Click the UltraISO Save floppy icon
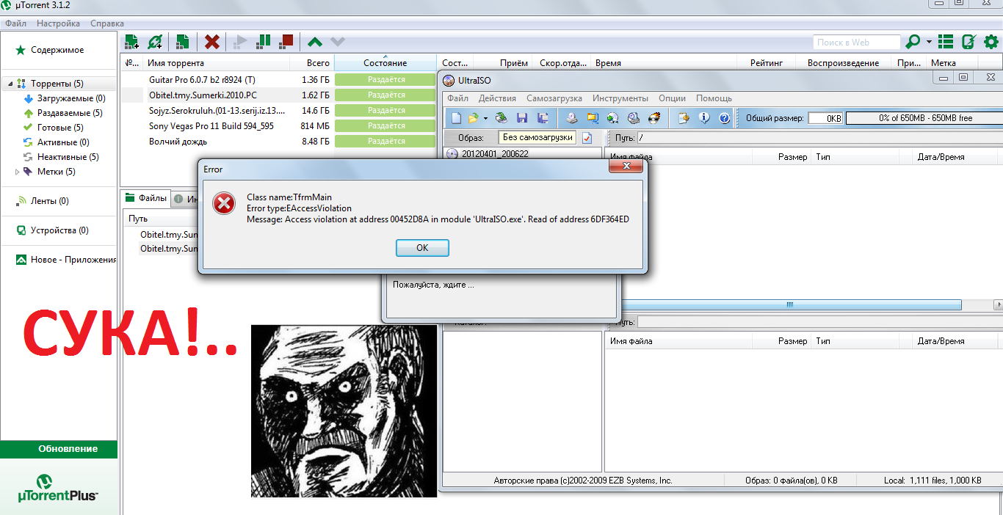1003x515 pixels. (x=523, y=117)
